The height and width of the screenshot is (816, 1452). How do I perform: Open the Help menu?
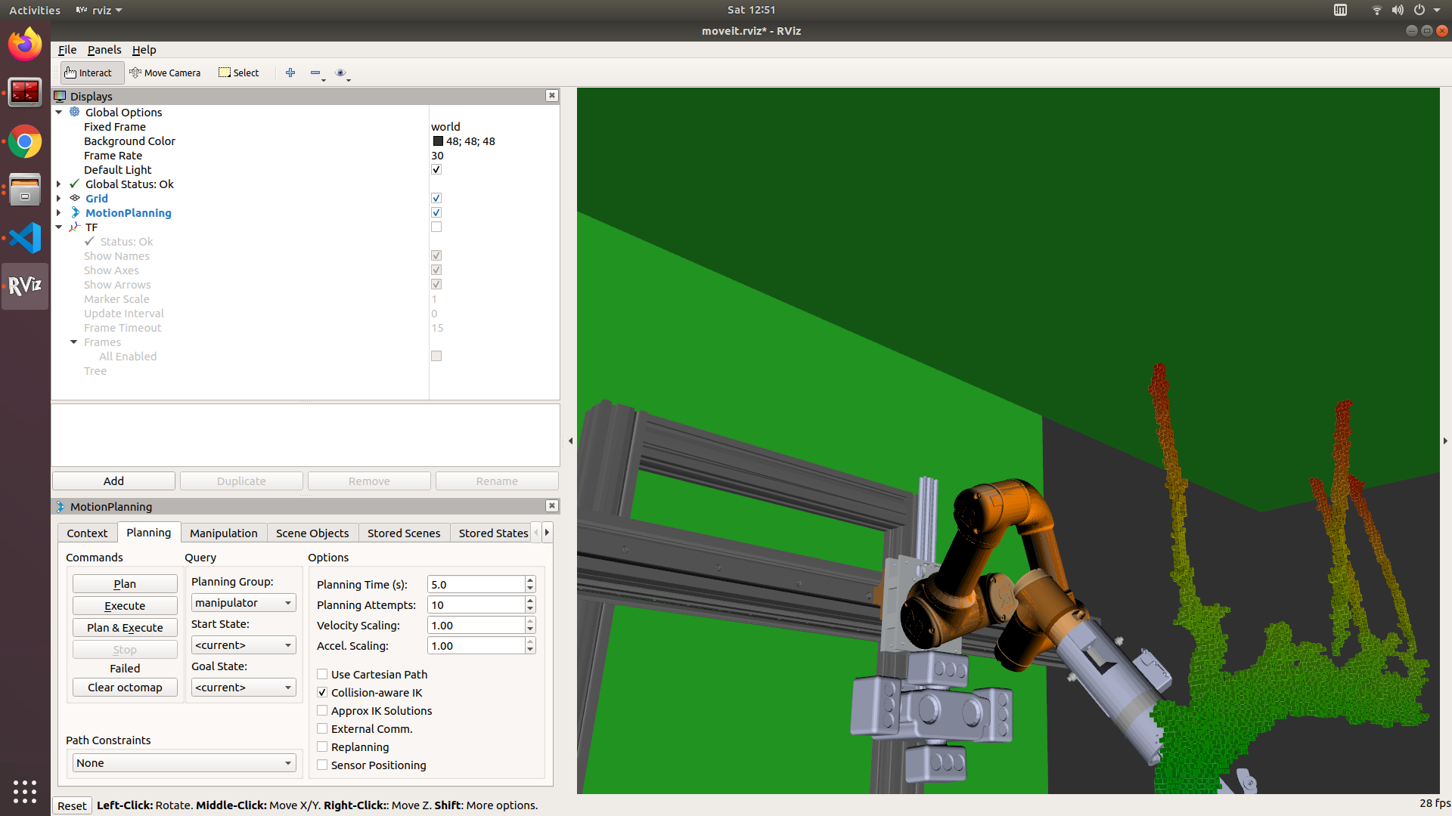[144, 49]
